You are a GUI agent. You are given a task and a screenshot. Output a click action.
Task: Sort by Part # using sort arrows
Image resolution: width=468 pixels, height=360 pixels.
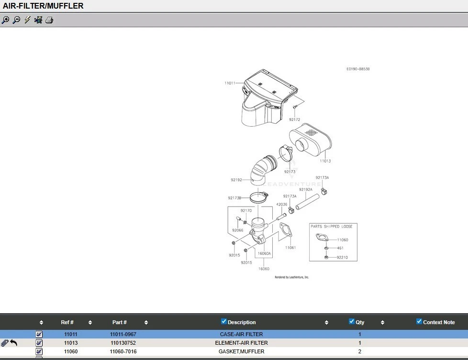click(x=146, y=323)
